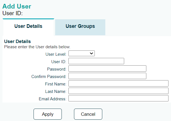This screenshot has width=171, height=121.
Task: Focus the Last Name input field
Action: [x=118, y=91]
